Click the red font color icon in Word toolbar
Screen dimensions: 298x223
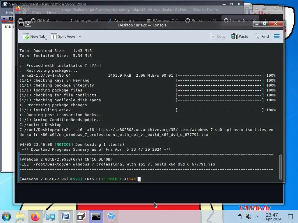tap(4, 19)
